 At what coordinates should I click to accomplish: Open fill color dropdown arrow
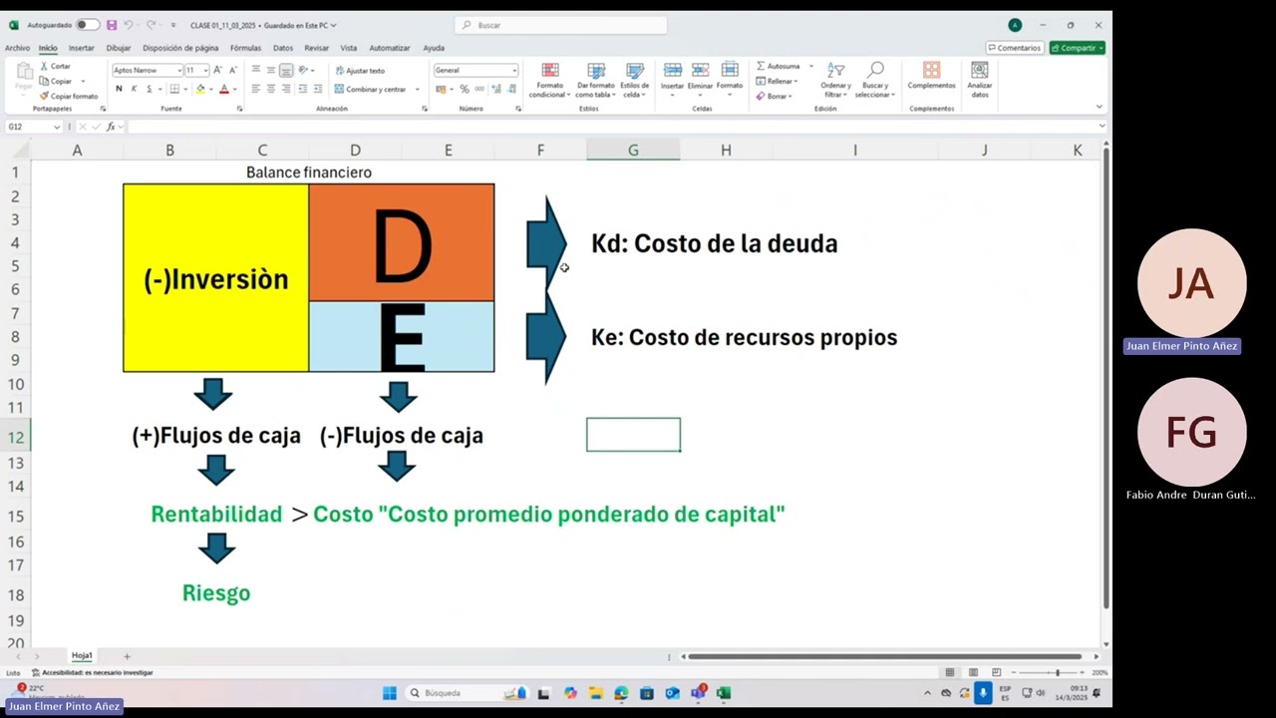210,89
